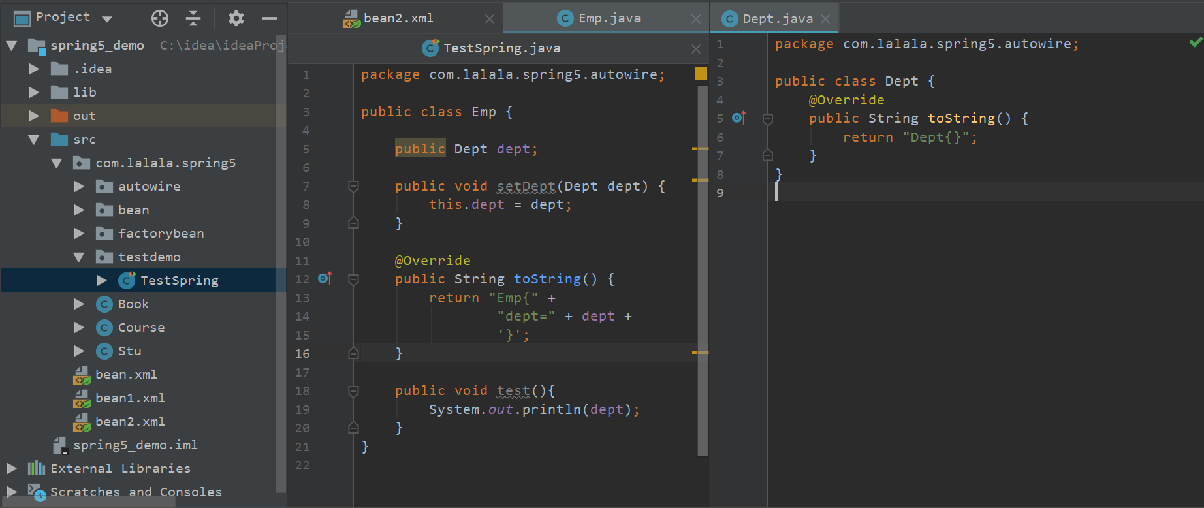Expand the bean package
Screen dimensions: 1204x508
80,210
